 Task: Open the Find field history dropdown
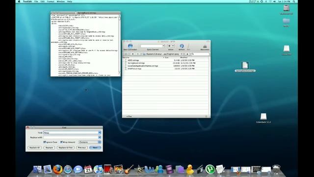[100, 133]
